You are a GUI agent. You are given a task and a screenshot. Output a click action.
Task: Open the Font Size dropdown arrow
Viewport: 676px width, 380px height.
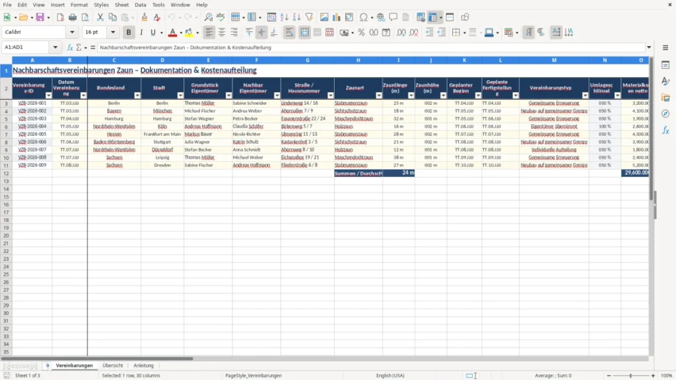[x=113, y=32]
